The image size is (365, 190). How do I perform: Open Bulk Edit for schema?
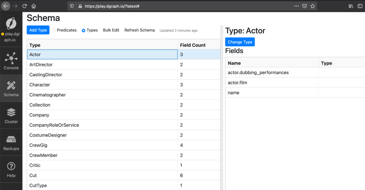(x=111, y=30)
